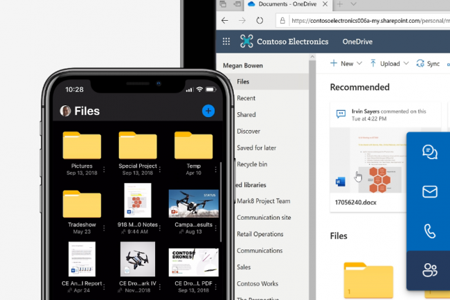Go back with the browser back arrow

click(225, 20)
